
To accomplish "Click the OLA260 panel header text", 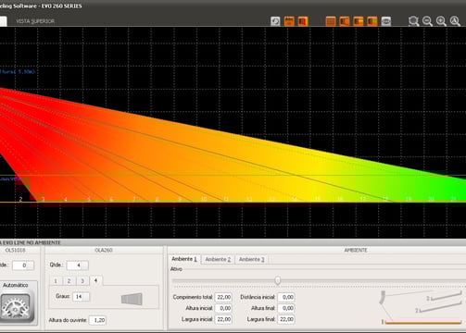I will [x=104, y=250].
